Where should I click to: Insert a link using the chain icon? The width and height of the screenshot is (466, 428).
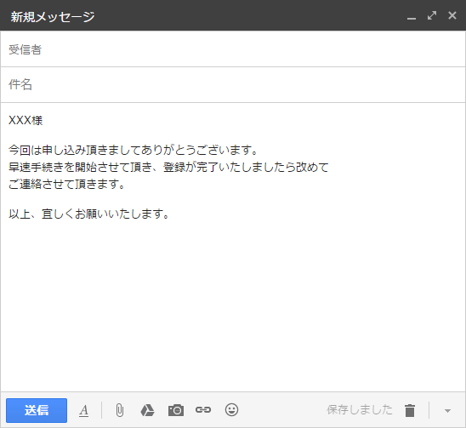pos(203,410)
